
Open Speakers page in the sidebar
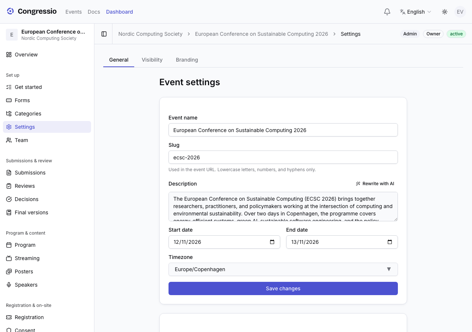[47, 285]
